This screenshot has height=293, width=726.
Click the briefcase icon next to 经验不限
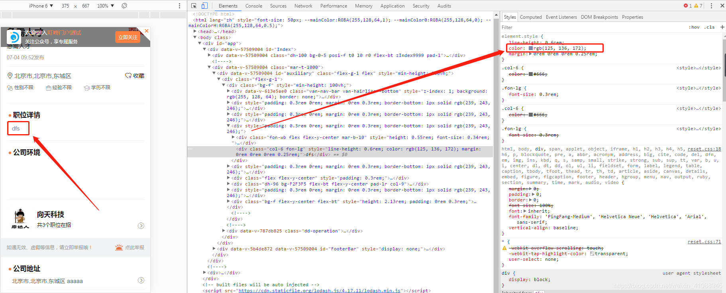(x=49, y=88)
